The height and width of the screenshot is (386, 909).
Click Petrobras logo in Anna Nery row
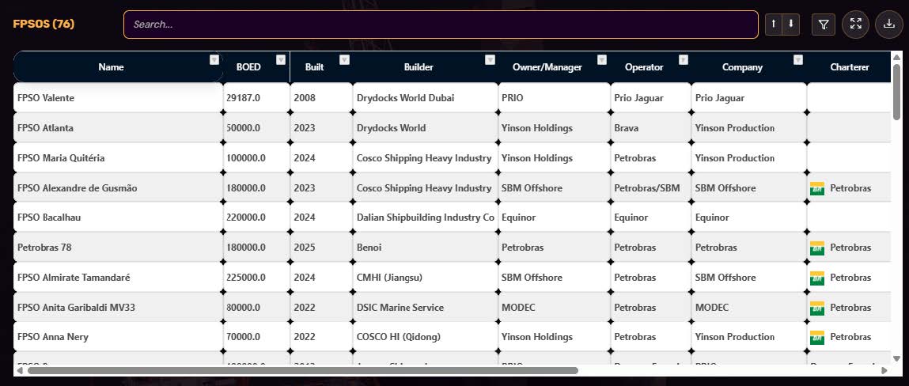click(816, 337)
